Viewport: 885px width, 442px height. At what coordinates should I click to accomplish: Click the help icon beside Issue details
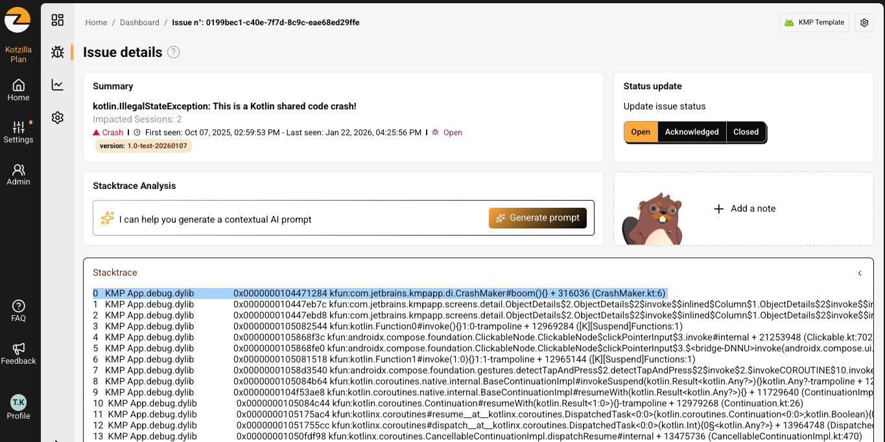click(173, 52)
